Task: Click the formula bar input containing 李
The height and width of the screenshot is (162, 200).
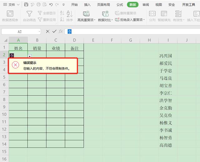Action: click(x=132, y=32)
